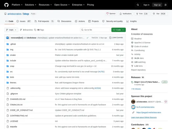This screenshot has width=172, height=129.
Task: Switch to the Pull requests tab
Action: click(x=44, y=21)
